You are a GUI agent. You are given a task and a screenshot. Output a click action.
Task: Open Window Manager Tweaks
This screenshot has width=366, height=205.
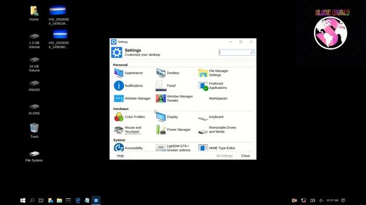(174, 99)
